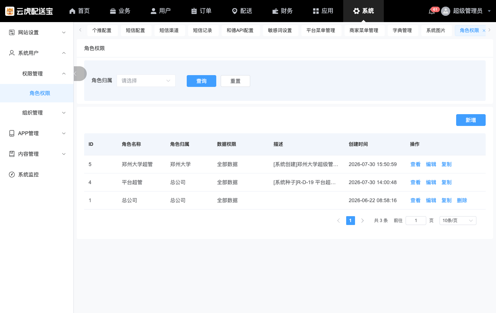496x313 pixels.
Task: Open the notification bell icon
Action: pos(431,11)
